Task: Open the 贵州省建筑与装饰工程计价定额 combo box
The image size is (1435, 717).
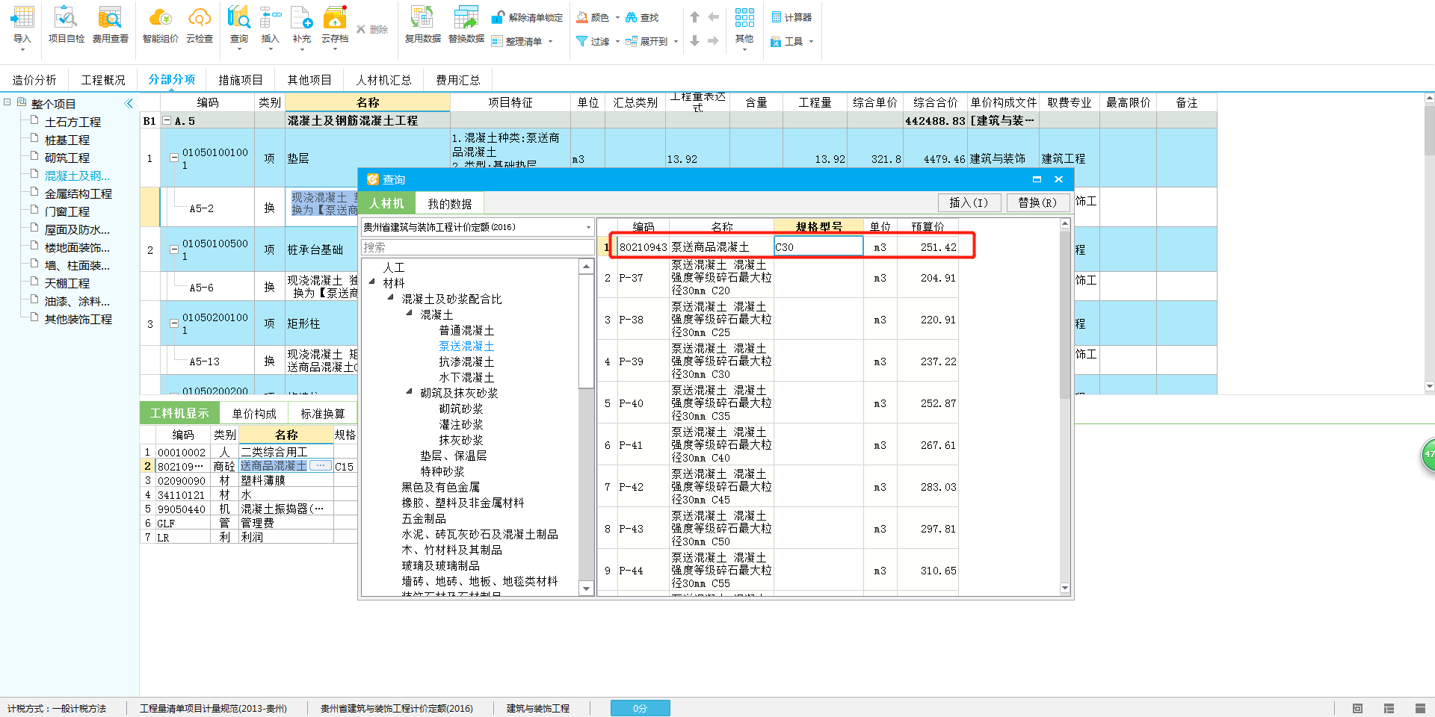Action: pyautogui.click(x=478, y=227)
